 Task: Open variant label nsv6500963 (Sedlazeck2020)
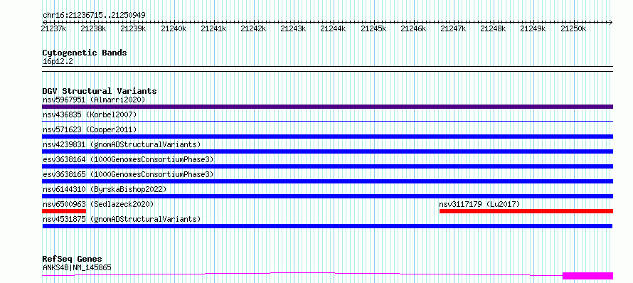click(x=98, y=204)
